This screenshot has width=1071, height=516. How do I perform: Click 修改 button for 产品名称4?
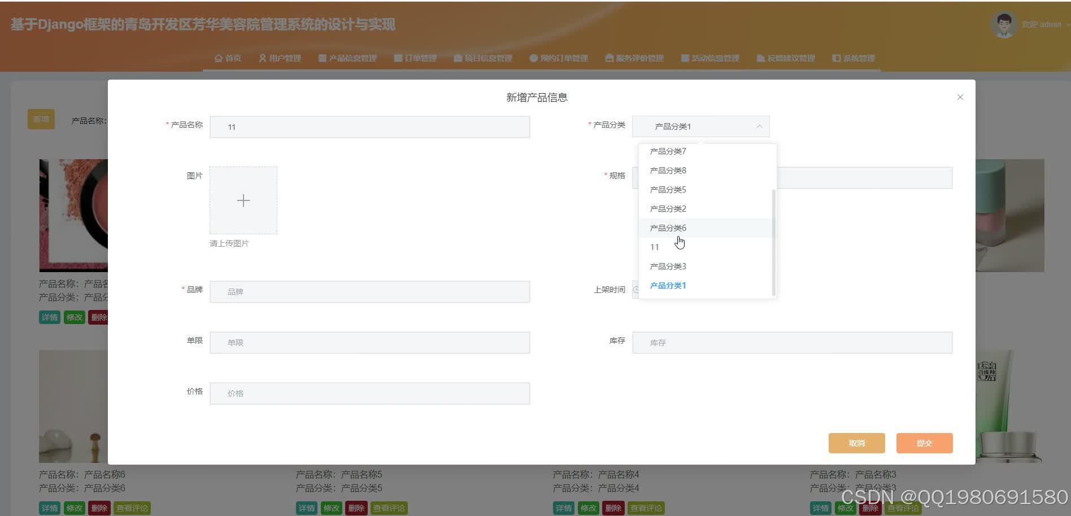click(x=589, y=508)
